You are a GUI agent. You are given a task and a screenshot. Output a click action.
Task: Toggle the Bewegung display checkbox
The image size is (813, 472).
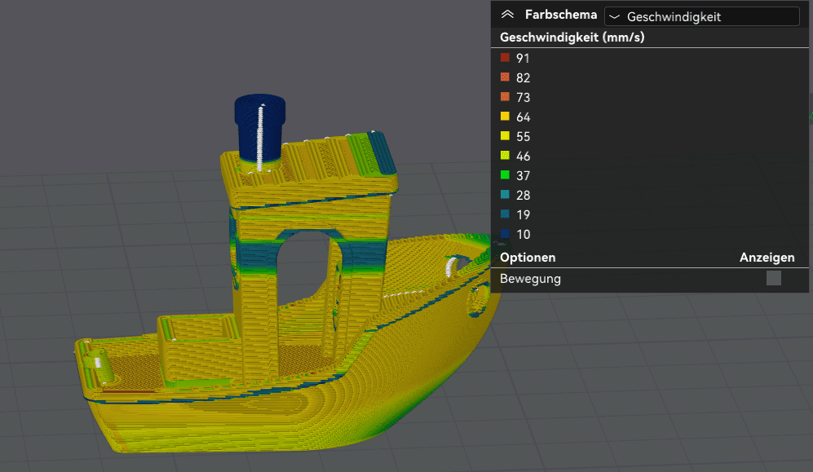coord(773,278)
